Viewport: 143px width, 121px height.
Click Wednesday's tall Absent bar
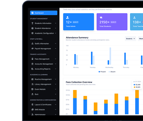click(110, 56)
